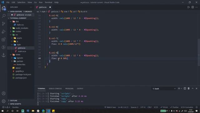The width and height of the screenshot is (200, 113).
Task: Open File Explorer in taskbar
Action: coord(33,111)
